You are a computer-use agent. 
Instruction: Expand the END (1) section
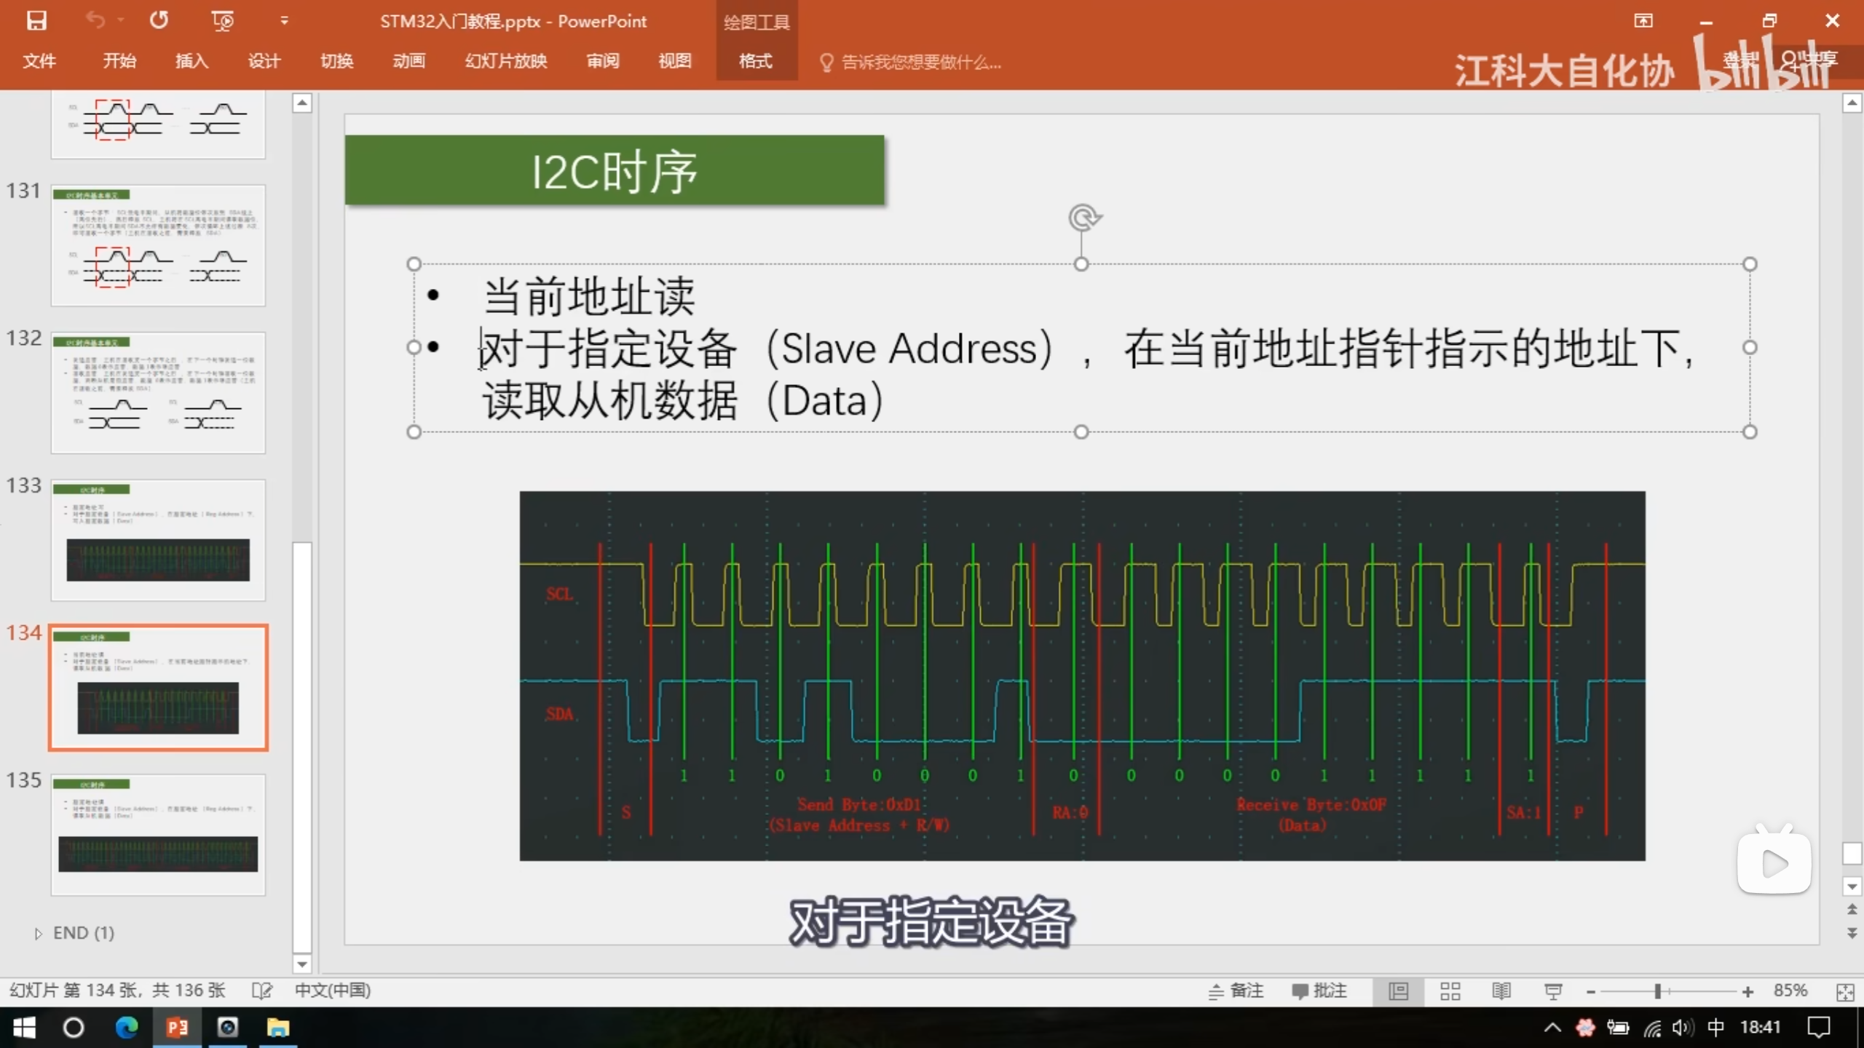(39, 933)
